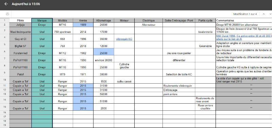Select the 'Marque' header cell
Image resolution: width=272 pixels, height=128 pixels.
[x=42, y=20]
